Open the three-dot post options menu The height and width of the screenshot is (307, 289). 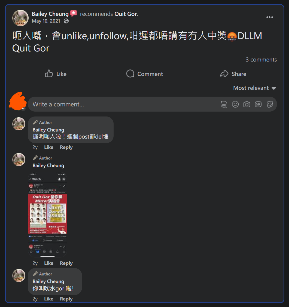pyautogui.click(x=269, y=17)
